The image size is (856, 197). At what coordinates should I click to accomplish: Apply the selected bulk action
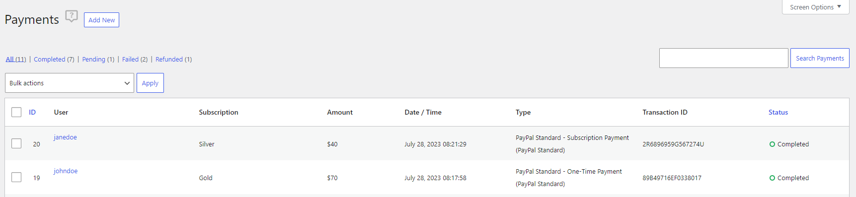[x=150, y=83]
